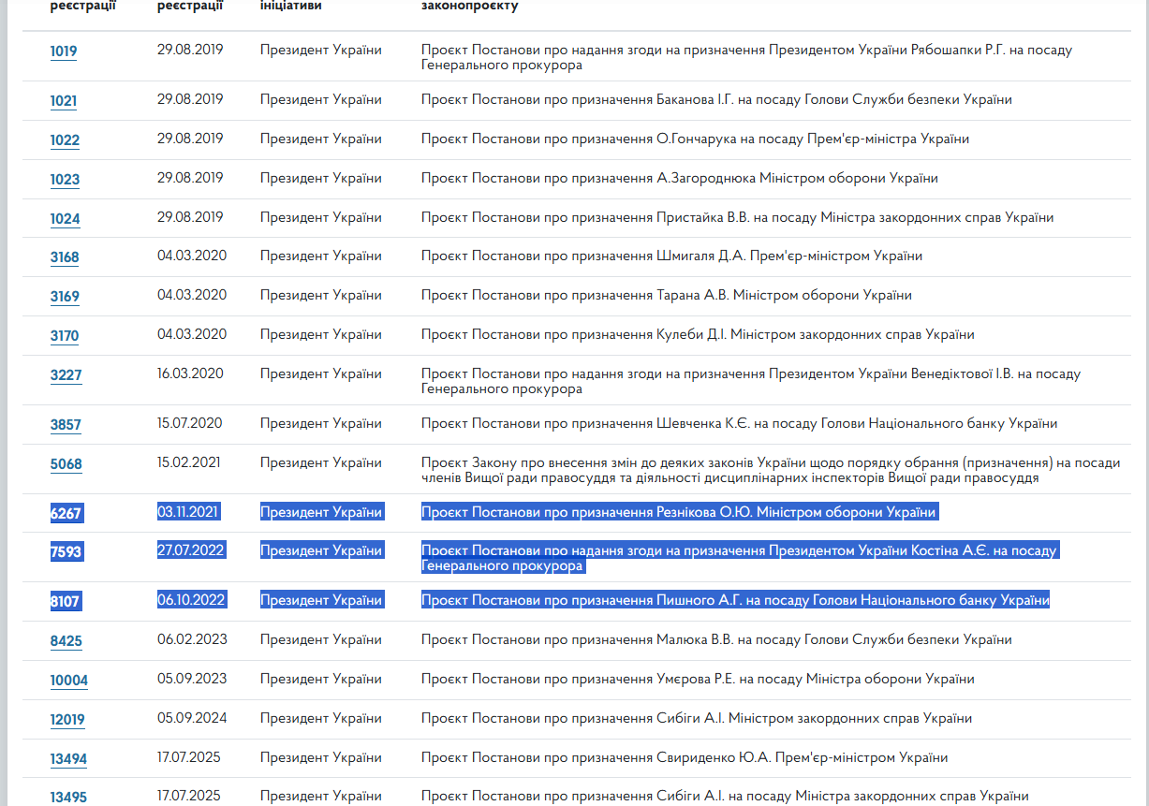Screen dimensions: 1149x806
Task: Open highlighted bill number 8107 link
Action: coord(66,601)
